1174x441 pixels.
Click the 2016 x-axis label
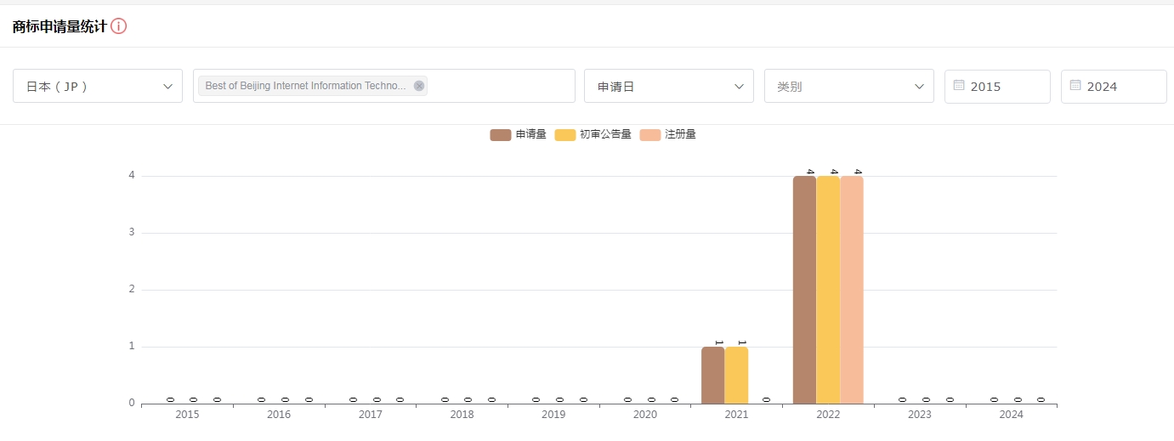click(279, 415)
